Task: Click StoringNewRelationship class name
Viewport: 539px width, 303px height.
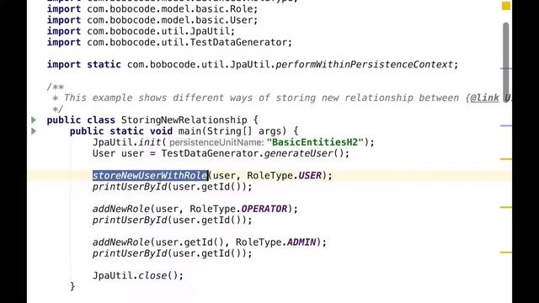Action: click(184, 120)
